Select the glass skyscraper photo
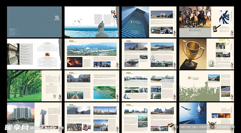Screen dimensions: 241x133 pos(135,21)
